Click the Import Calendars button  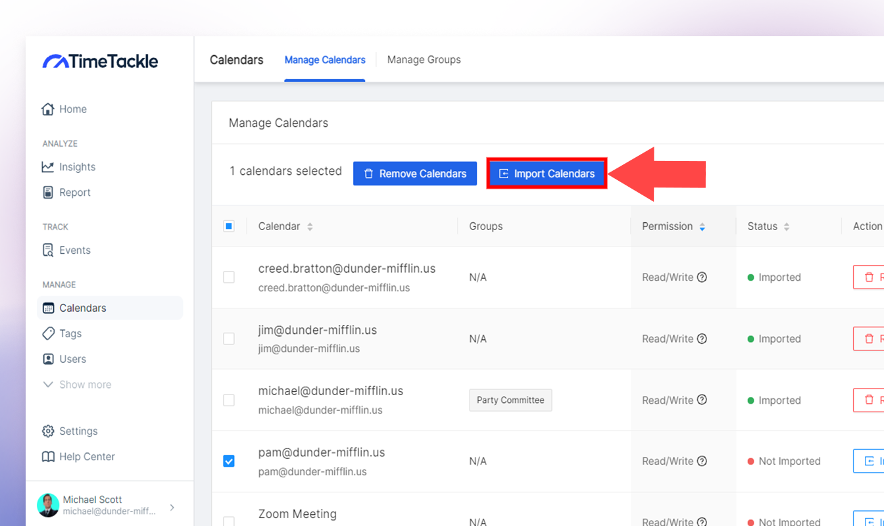pos(547,174)
